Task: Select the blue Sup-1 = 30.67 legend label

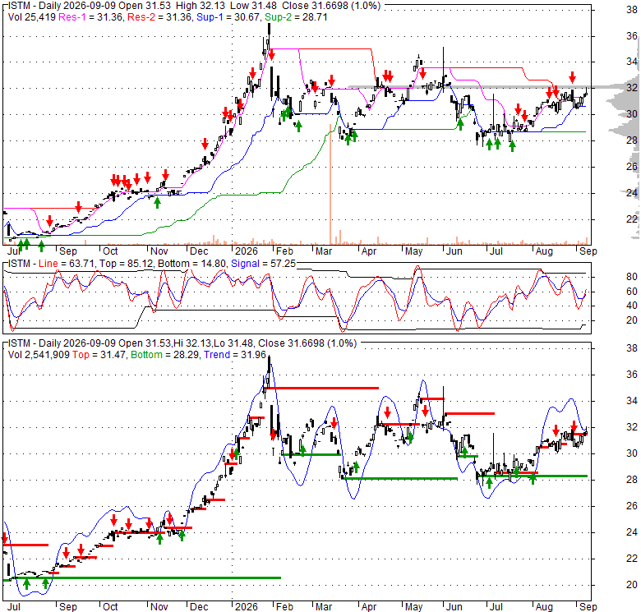Action: [x=228, y=17]
